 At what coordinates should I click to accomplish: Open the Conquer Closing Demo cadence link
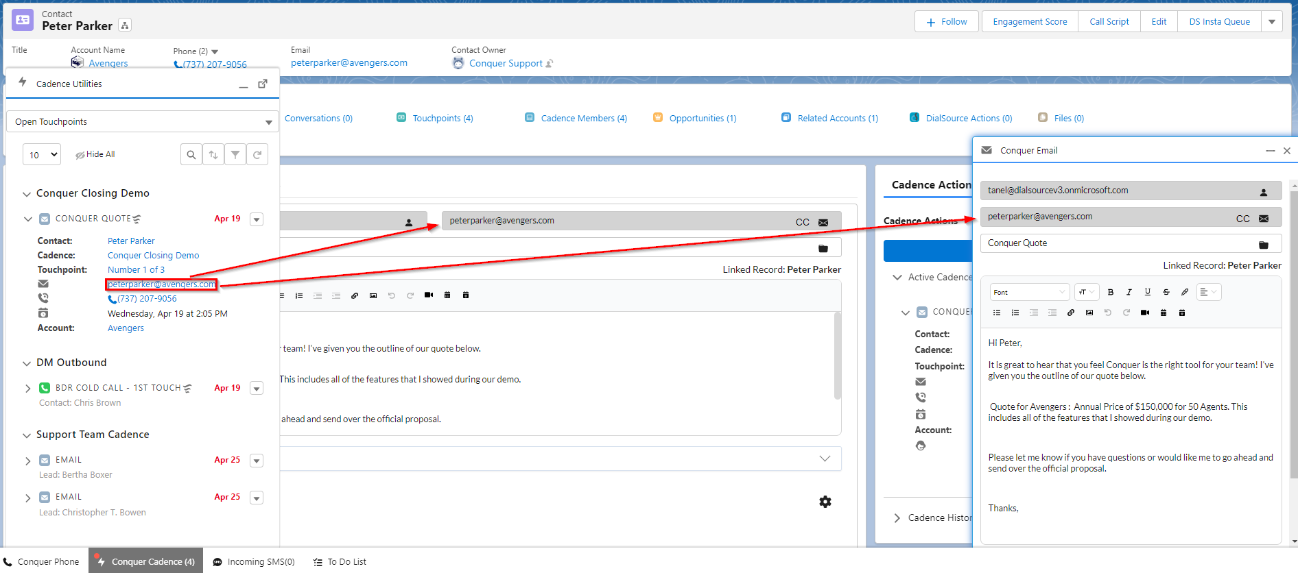click(x=153, y=256)
